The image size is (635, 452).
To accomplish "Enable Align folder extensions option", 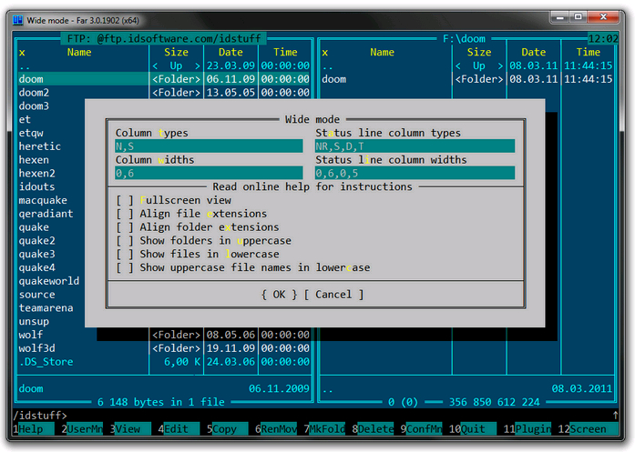I will click(x=125, y=227).
